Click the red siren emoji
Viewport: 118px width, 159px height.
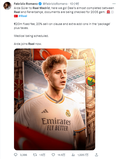tap(108, 12)
